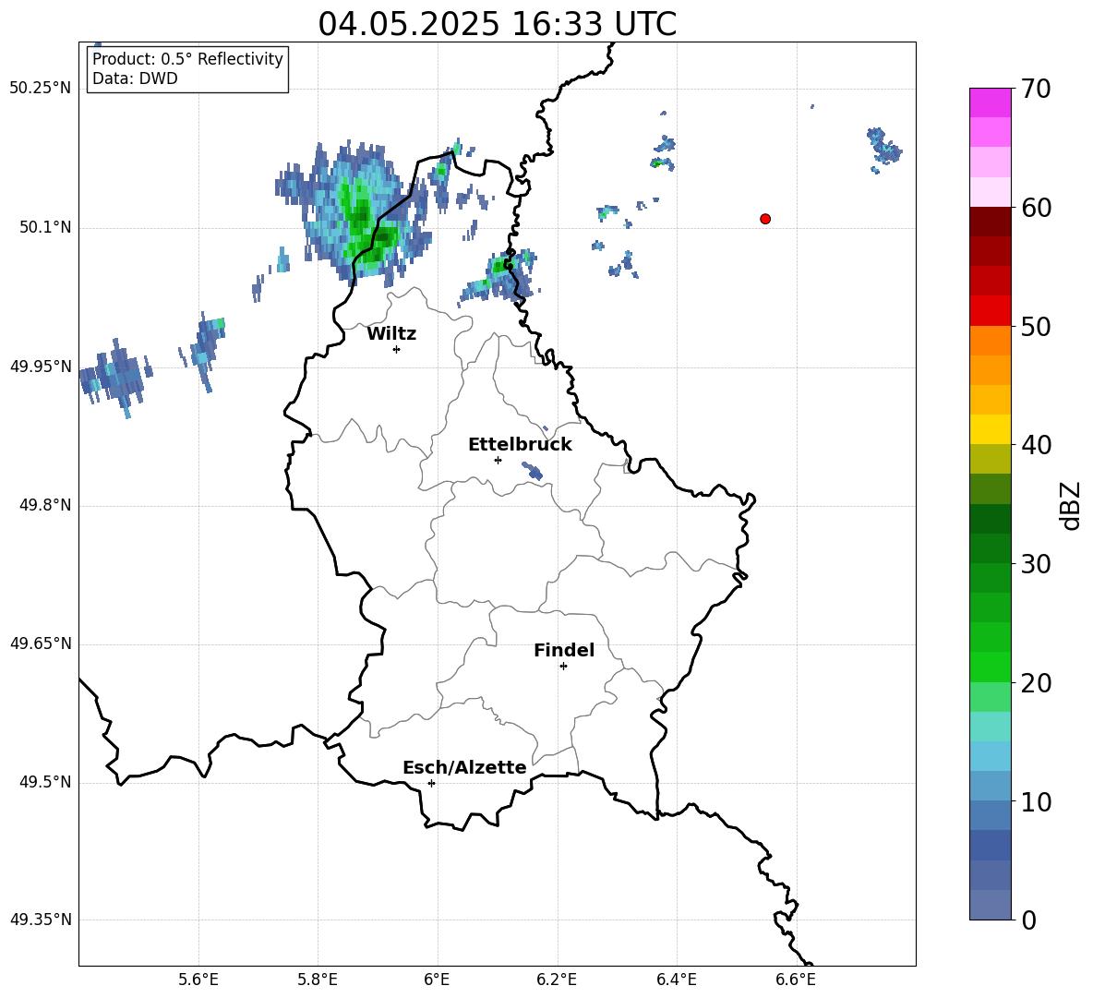Click the 60 tick on the colorbar

(x=1035, y=208)
